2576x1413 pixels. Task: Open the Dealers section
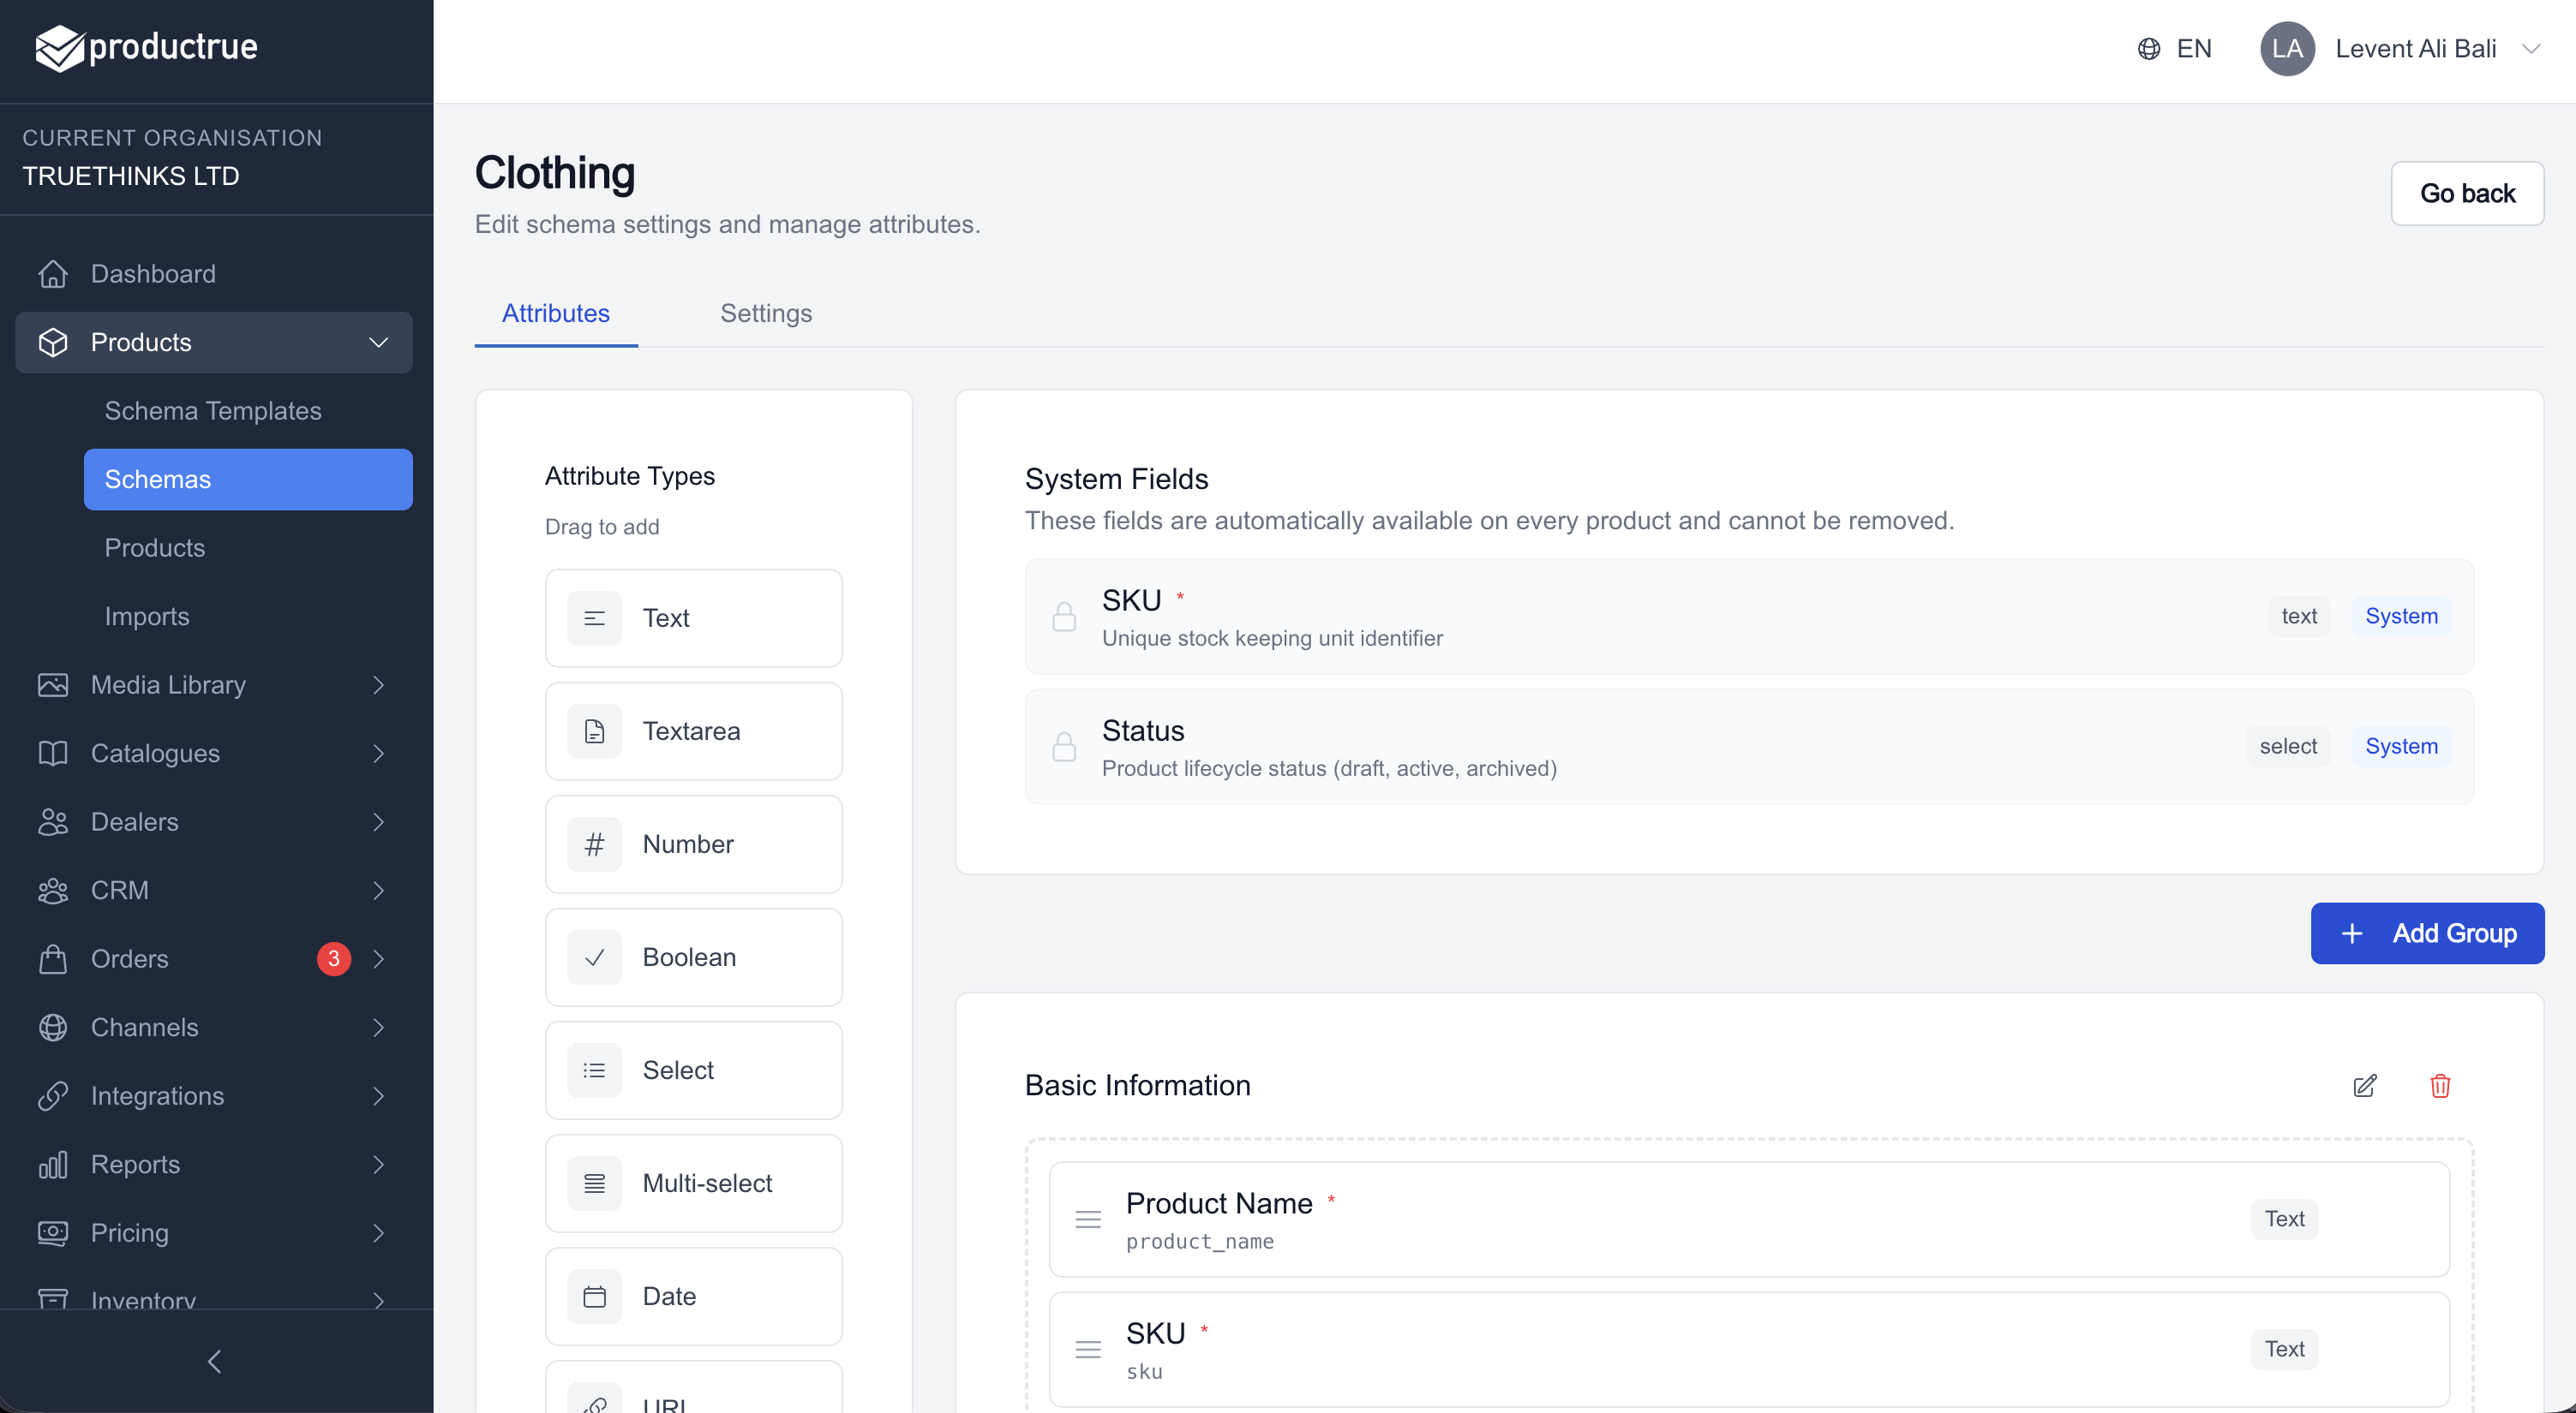[x=134, y=821]
